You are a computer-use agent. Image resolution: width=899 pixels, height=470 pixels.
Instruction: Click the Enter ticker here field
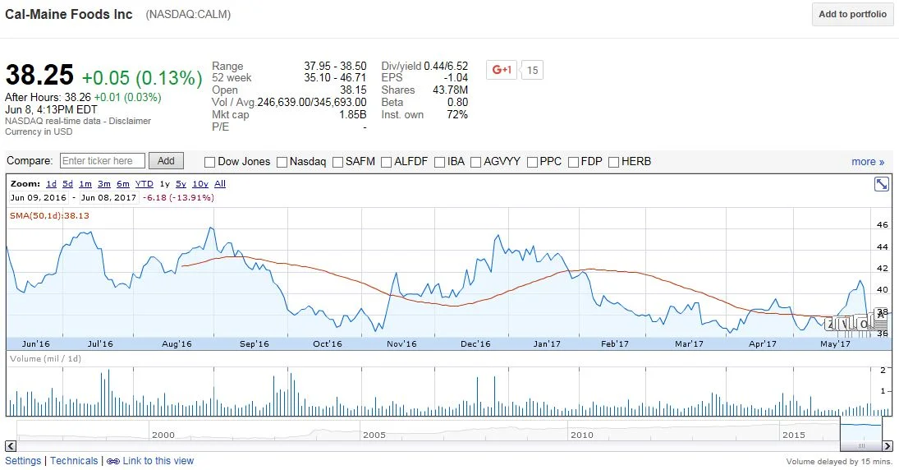102,161
